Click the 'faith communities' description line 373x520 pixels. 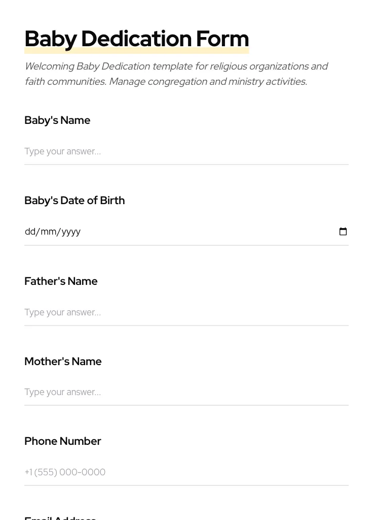(166, 82)
